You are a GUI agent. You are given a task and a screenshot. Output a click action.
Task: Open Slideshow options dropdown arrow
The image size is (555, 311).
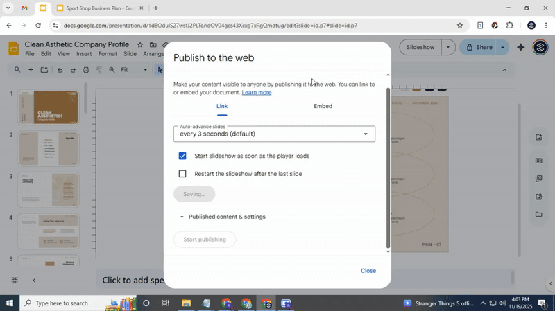448,48
